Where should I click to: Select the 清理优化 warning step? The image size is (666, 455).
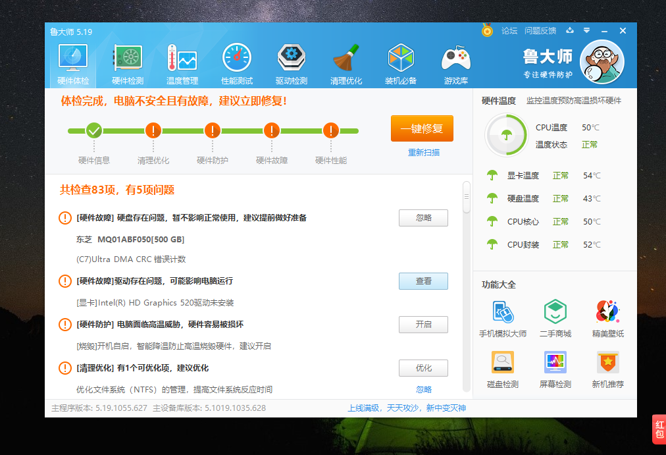153,130
